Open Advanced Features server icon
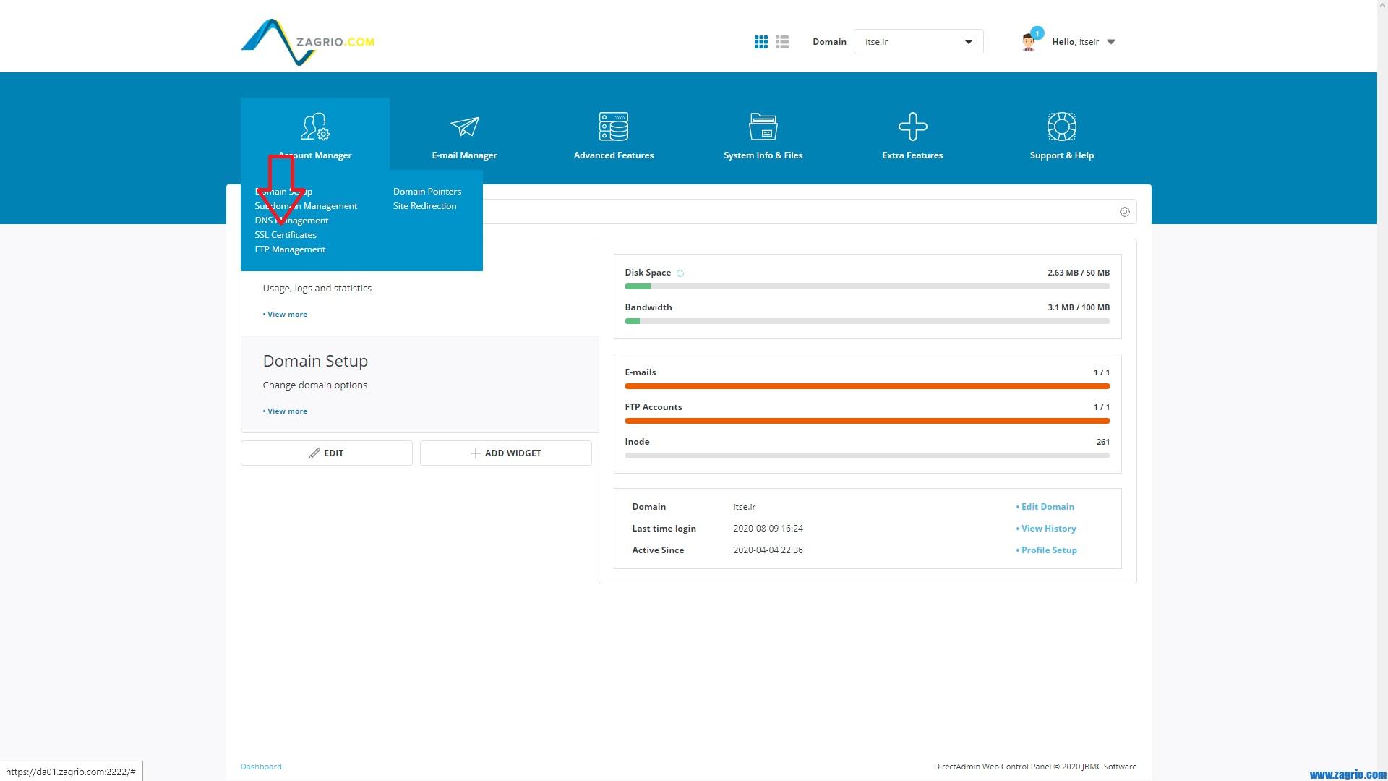1388x781 pixels. [x=613, y=127]
